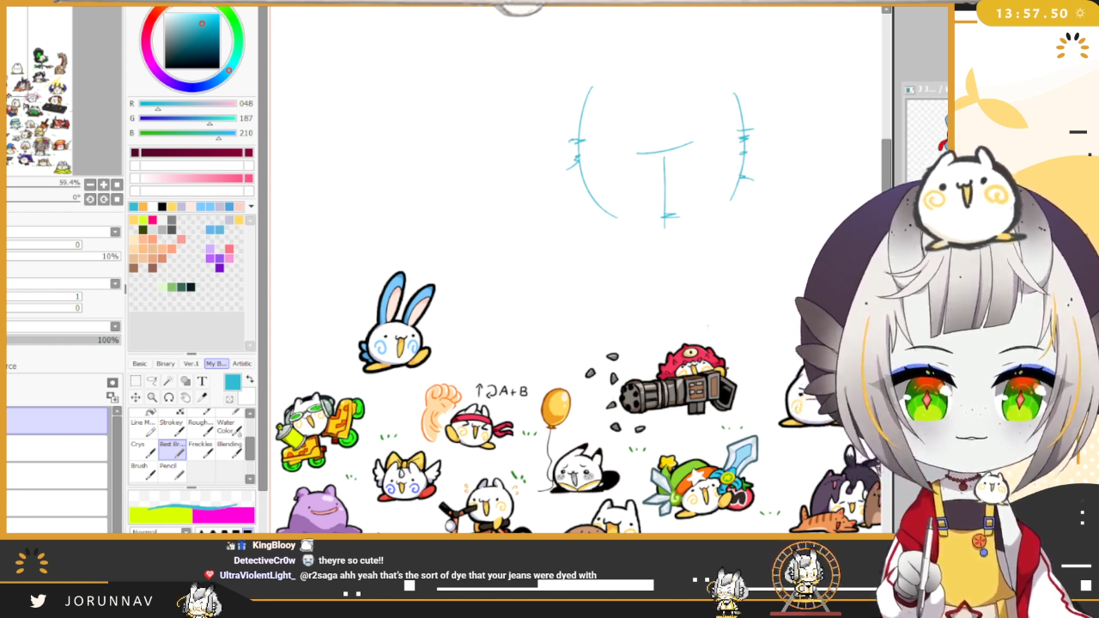Viewport: 1099px width, 618px height.
Task: Adjust the G slider at 187
Action: [x=187, y=118]
